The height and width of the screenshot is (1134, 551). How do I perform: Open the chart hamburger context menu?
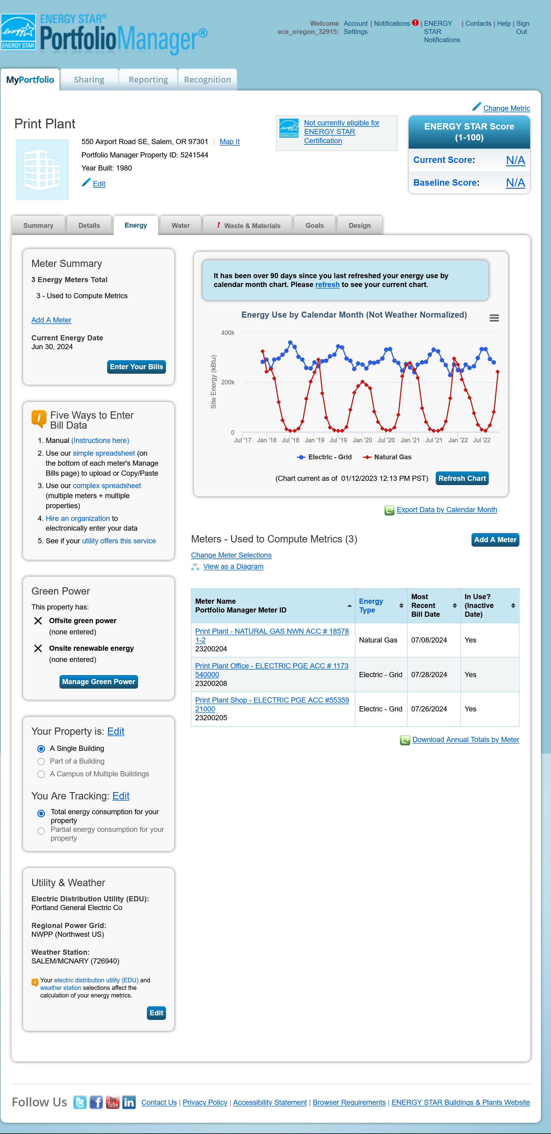coord(494,318)
